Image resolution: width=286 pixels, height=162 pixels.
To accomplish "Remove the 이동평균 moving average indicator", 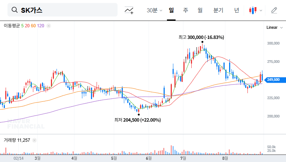I will tap(49, 26).
